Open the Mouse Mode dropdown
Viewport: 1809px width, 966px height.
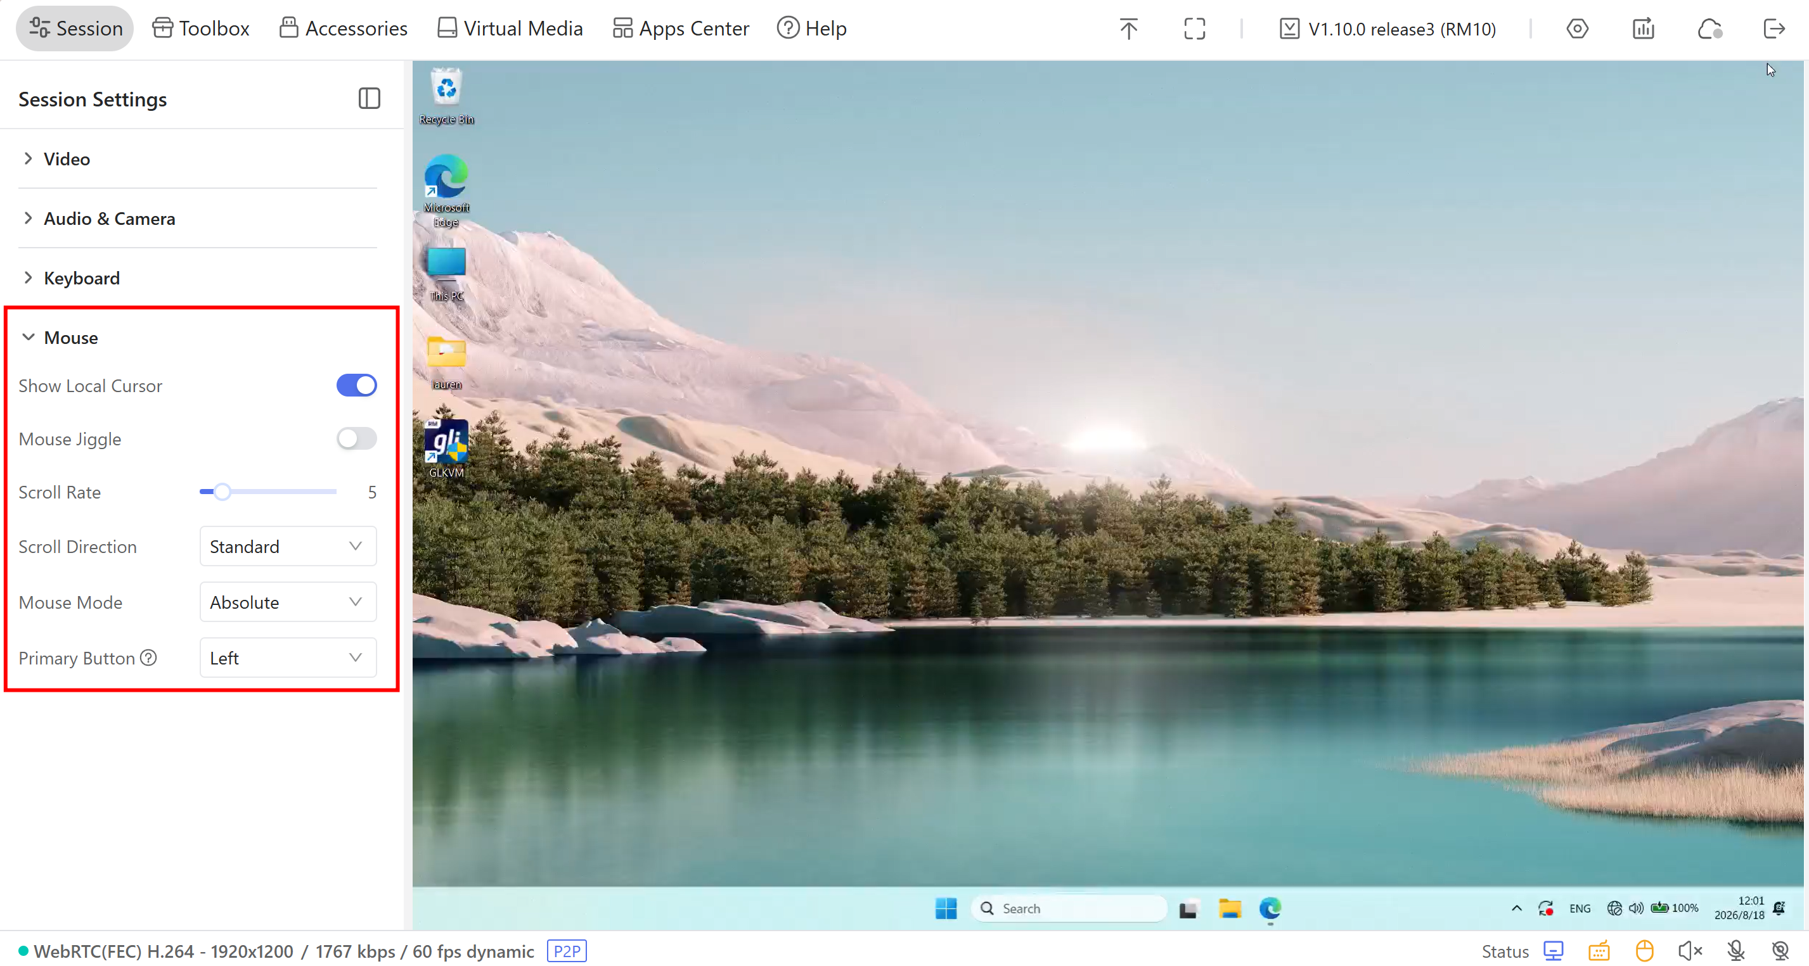(288, 602)
